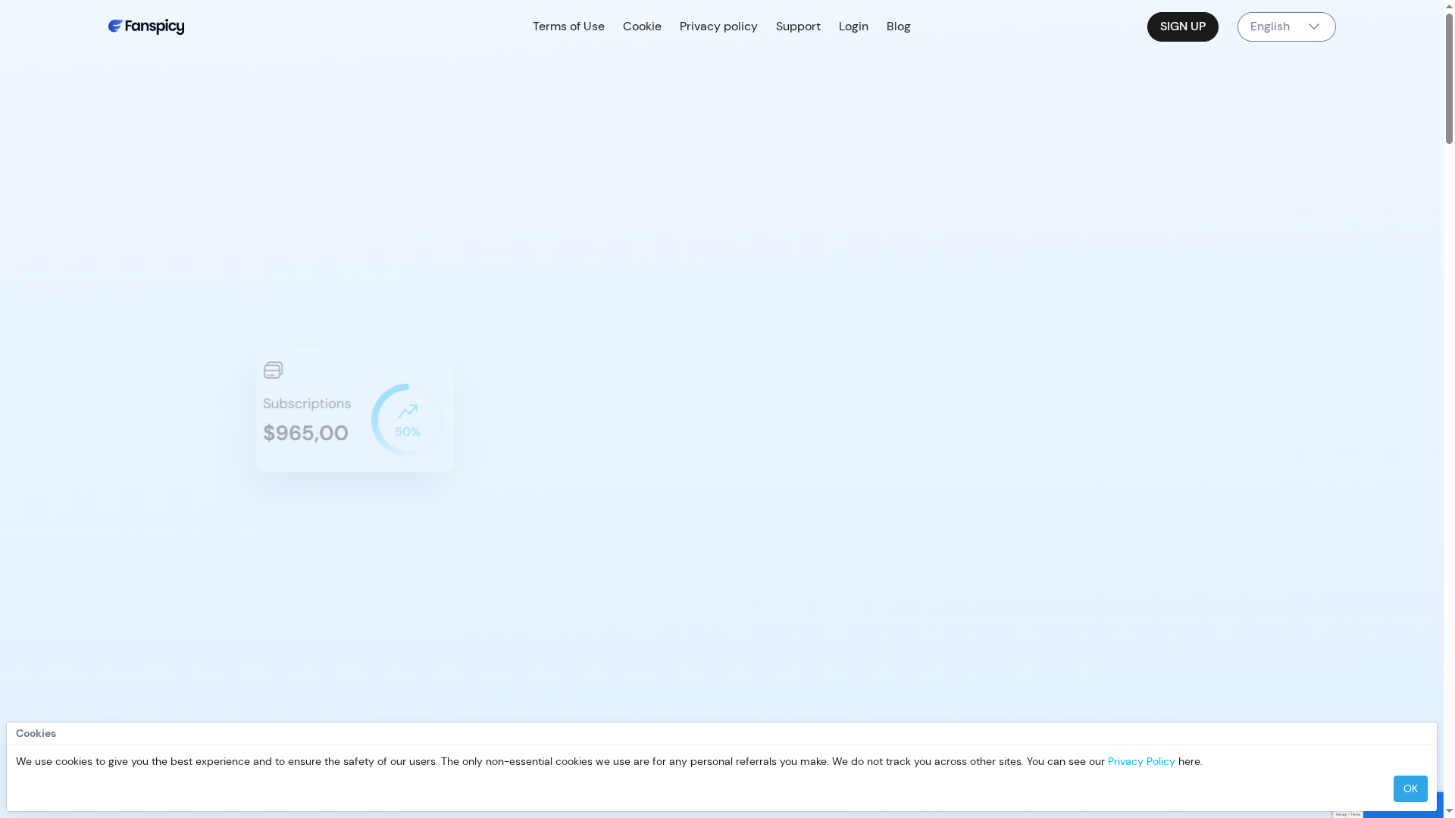Screen dimensions: 1455x818
Task: Click the Fanspicy logo
Action: (146, 27)
